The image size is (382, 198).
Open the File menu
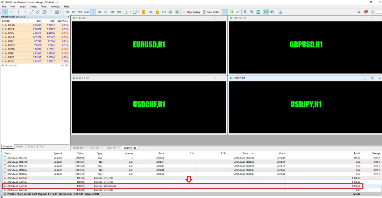click(4, 6)
